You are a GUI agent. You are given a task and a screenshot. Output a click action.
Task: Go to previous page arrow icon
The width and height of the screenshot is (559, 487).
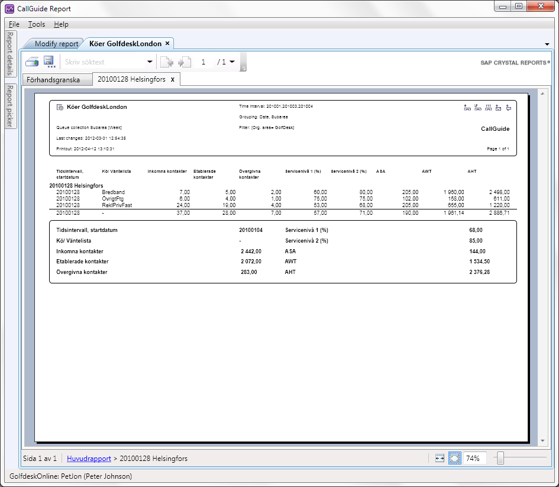coord(167,62)
